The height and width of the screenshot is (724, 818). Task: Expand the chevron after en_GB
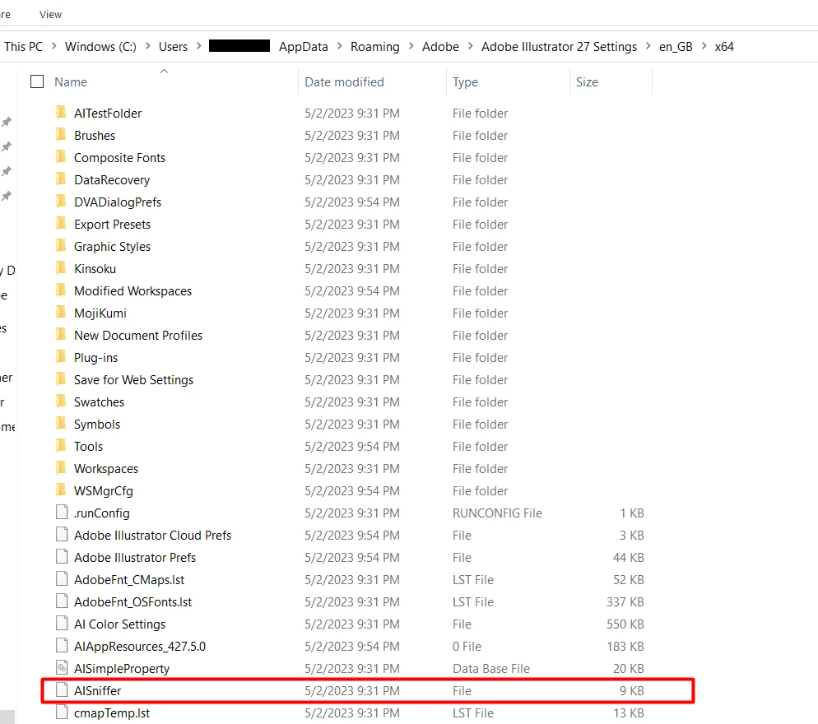(x=704, y=46)
